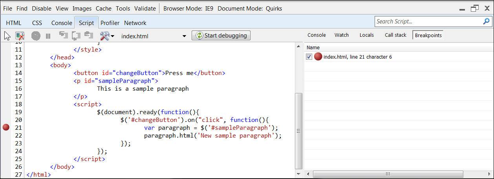The height and width of the screenshot is (179, 494).
Task: Click the breakpoints pane horizontal scrollbar thumb
Action: point(387,174)
